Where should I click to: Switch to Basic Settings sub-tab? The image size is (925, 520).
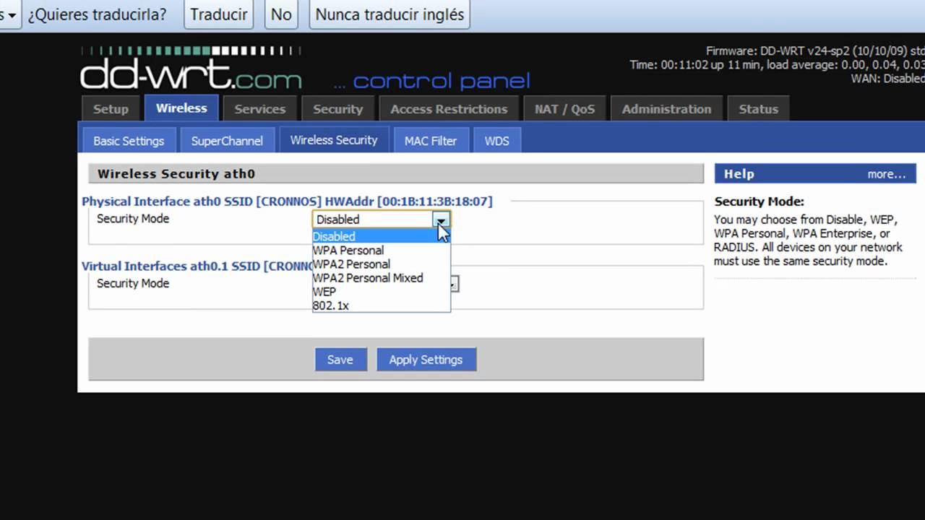pos(129,141)
